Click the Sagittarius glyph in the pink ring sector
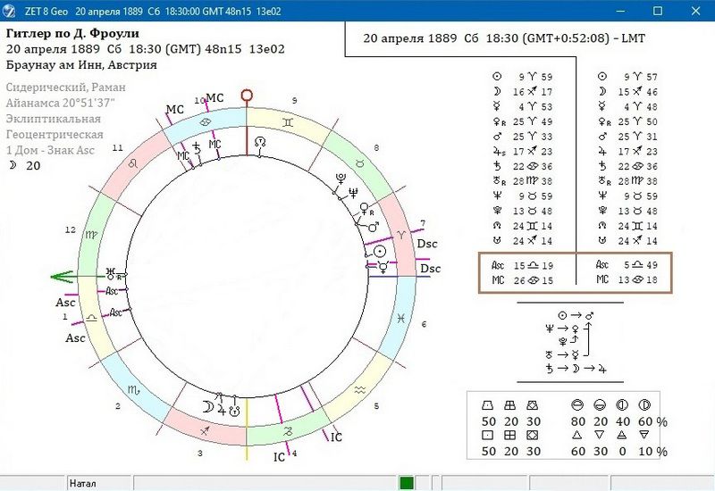 pos(206,430)
